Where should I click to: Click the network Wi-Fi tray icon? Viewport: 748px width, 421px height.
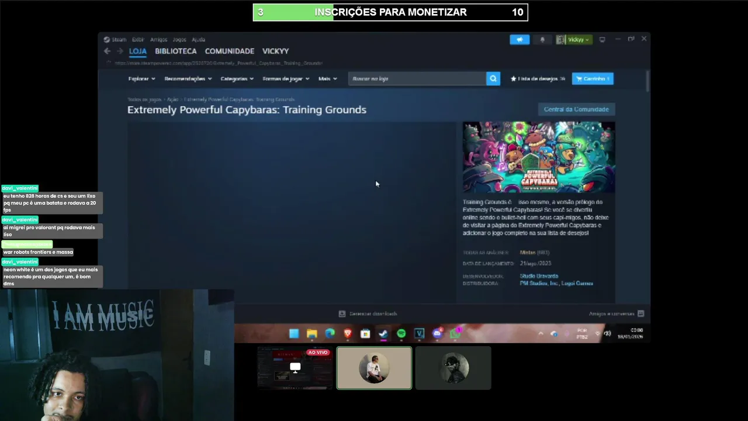tap(597, 334)
